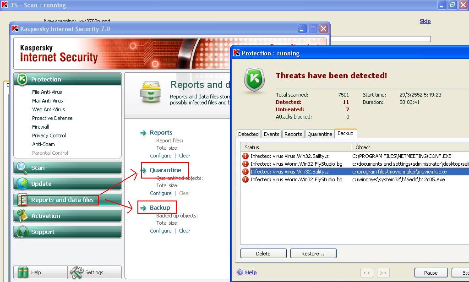The width and height of the screenshot is (469, 282).
Task: Click the green arrow icon beside Backup
Action: pos(143,208)
